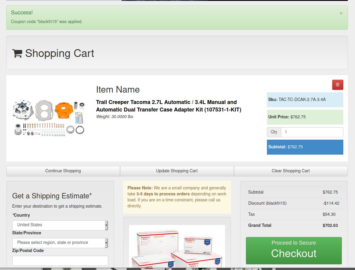This screenshot has width=355, height=270.
Task: Open the Country dropdown
Action: [x=60, y=225]
